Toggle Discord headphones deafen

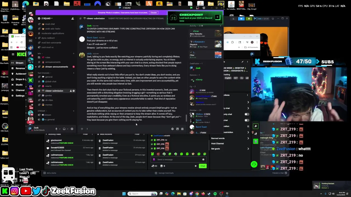point(64,129)
